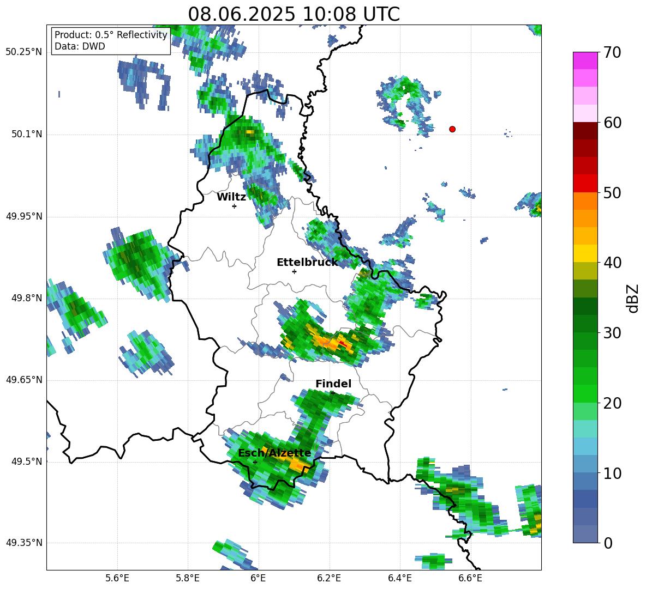Screen dimensions: 646x589
Task: Click the 5.8°E longitude label
Action: coord(188,578)
